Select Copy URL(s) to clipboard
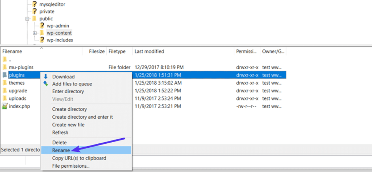 click(x=79, y=158)
